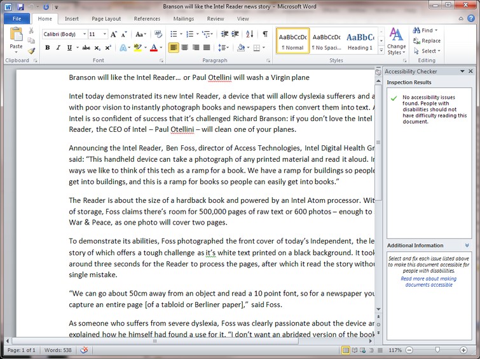Click the red font color button

click(154, 48)
